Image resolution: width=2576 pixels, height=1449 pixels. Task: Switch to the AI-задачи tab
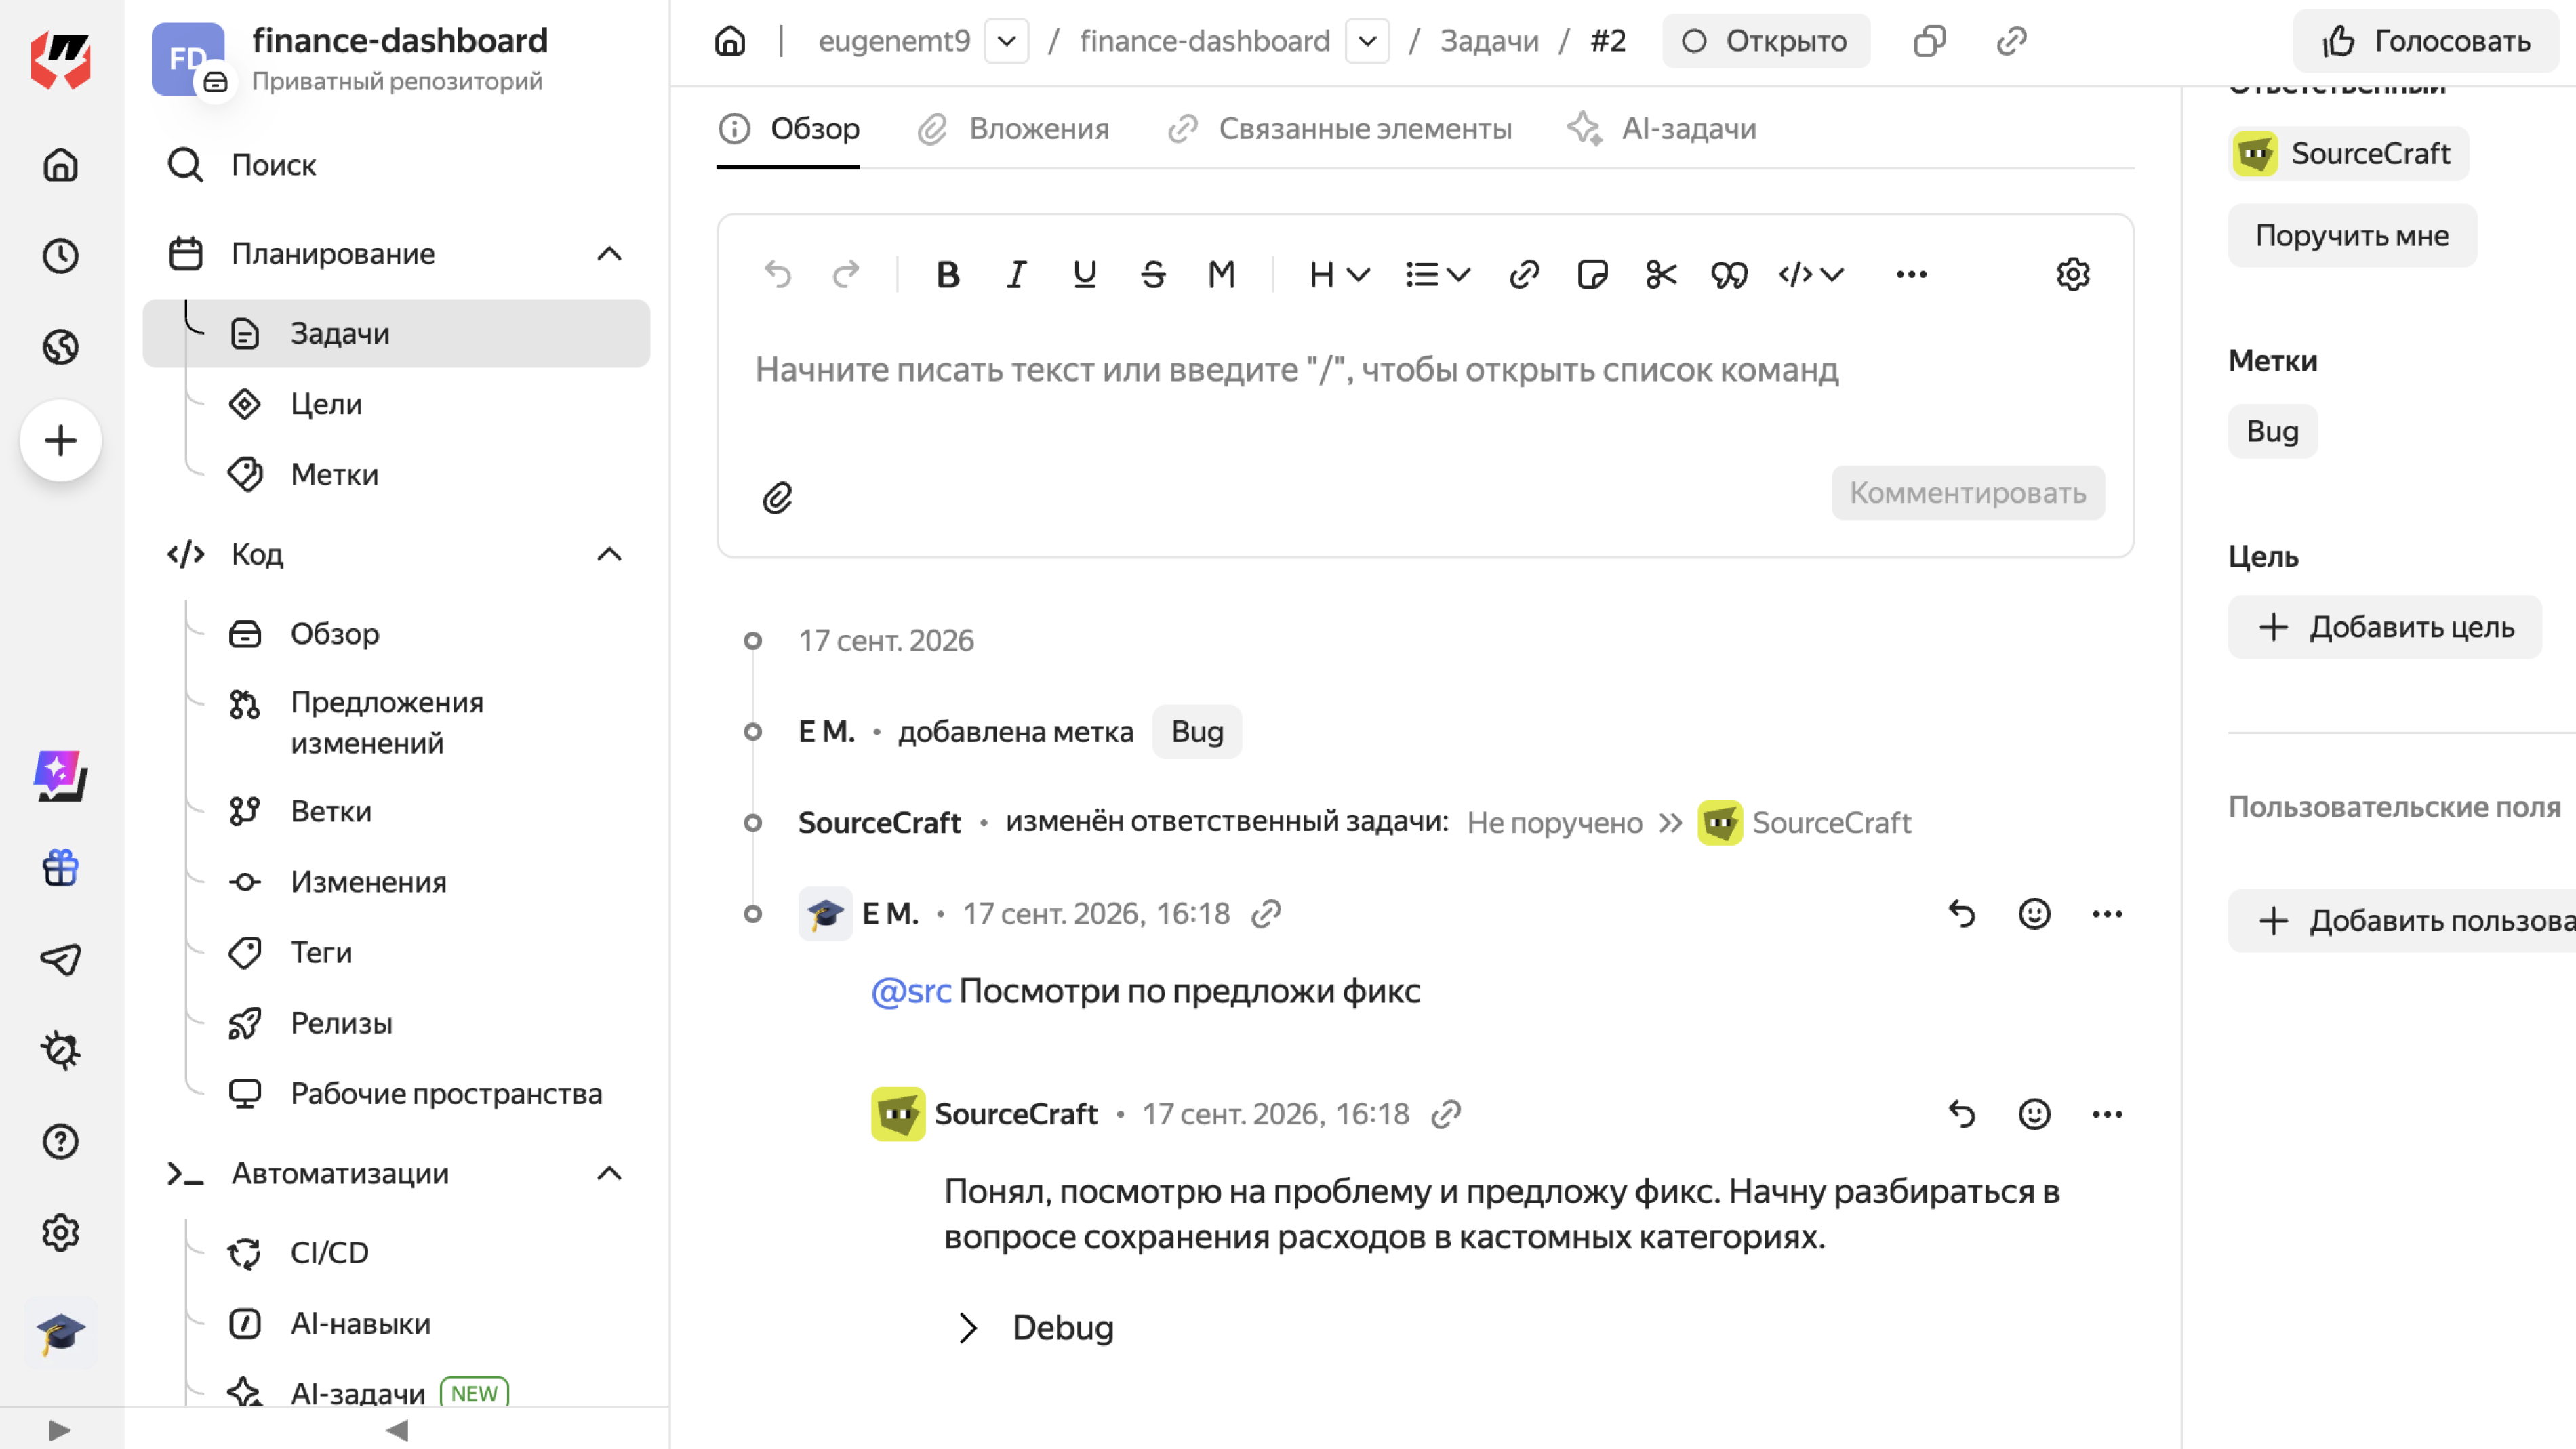click(x=1661, y=129)
